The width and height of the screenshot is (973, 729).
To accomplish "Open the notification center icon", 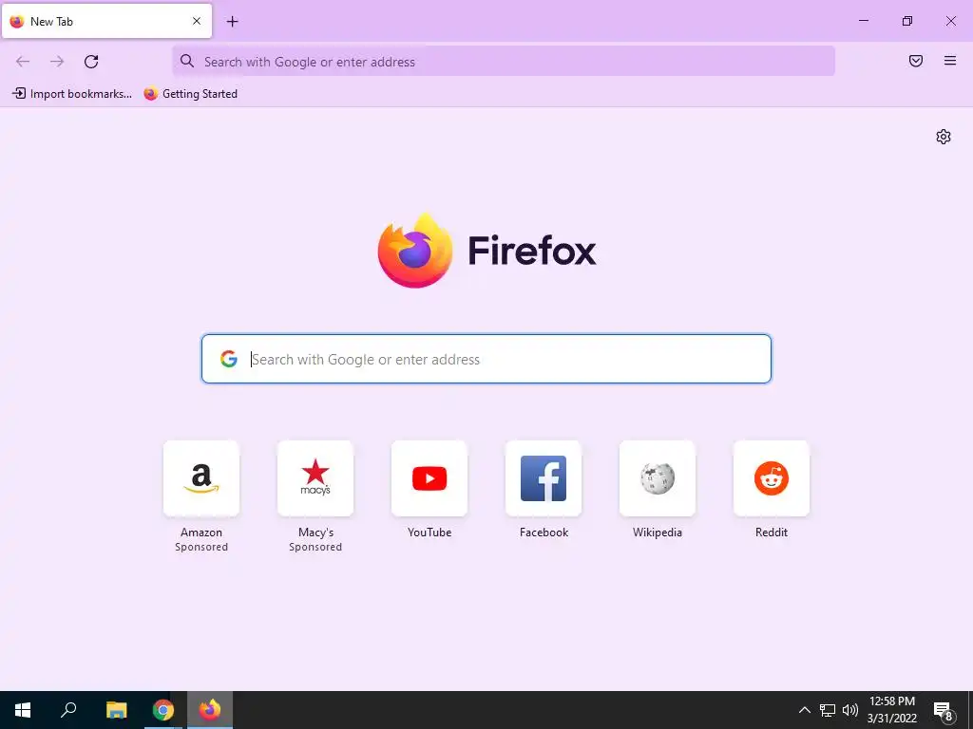I will [944, 711].
